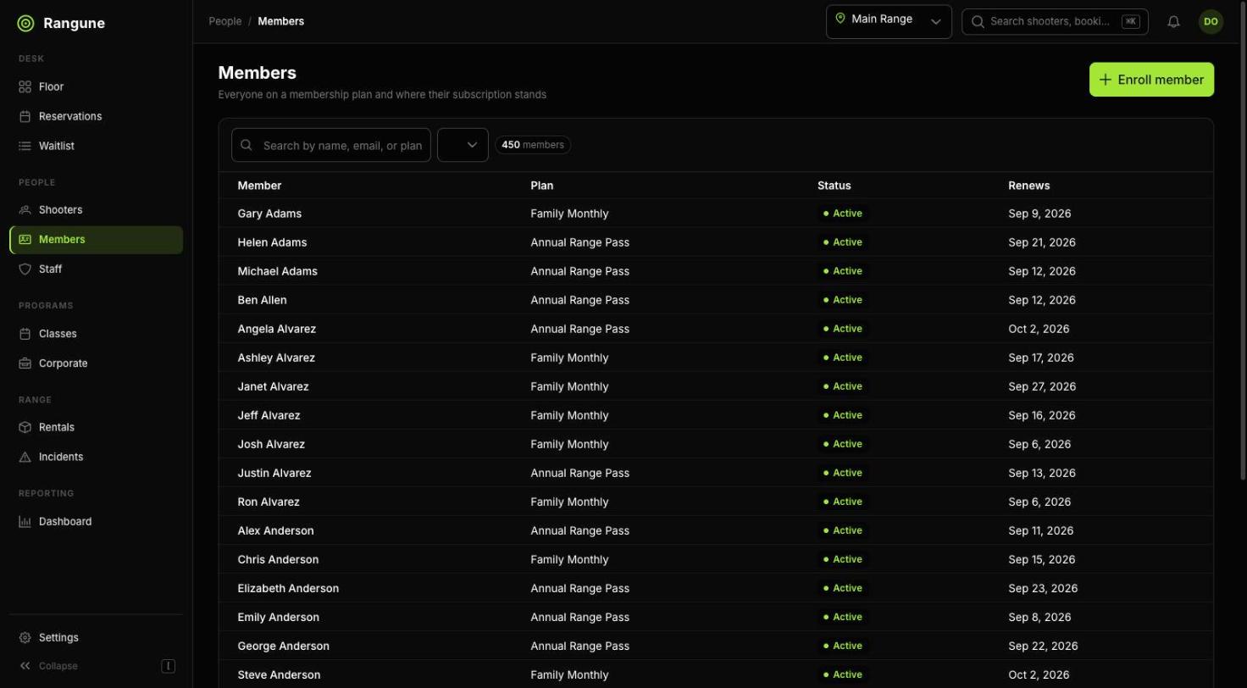Open the Floor grid icon
Viewport: 1247px width, 688px height.
coord(25,86)
